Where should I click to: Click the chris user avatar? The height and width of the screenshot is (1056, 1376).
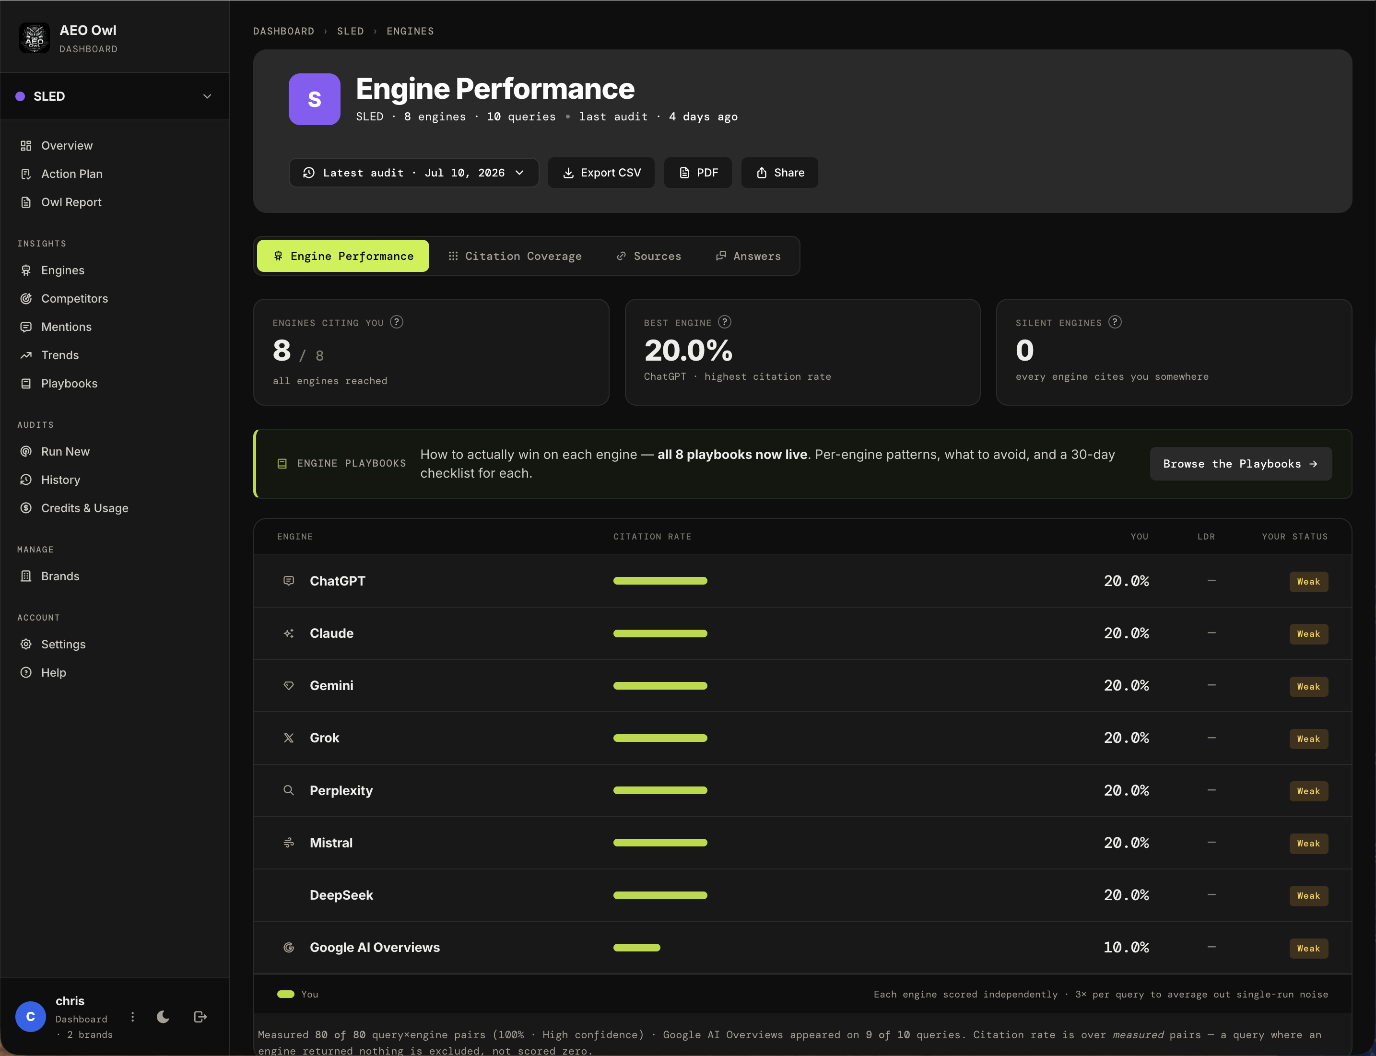click(30, 1016)
